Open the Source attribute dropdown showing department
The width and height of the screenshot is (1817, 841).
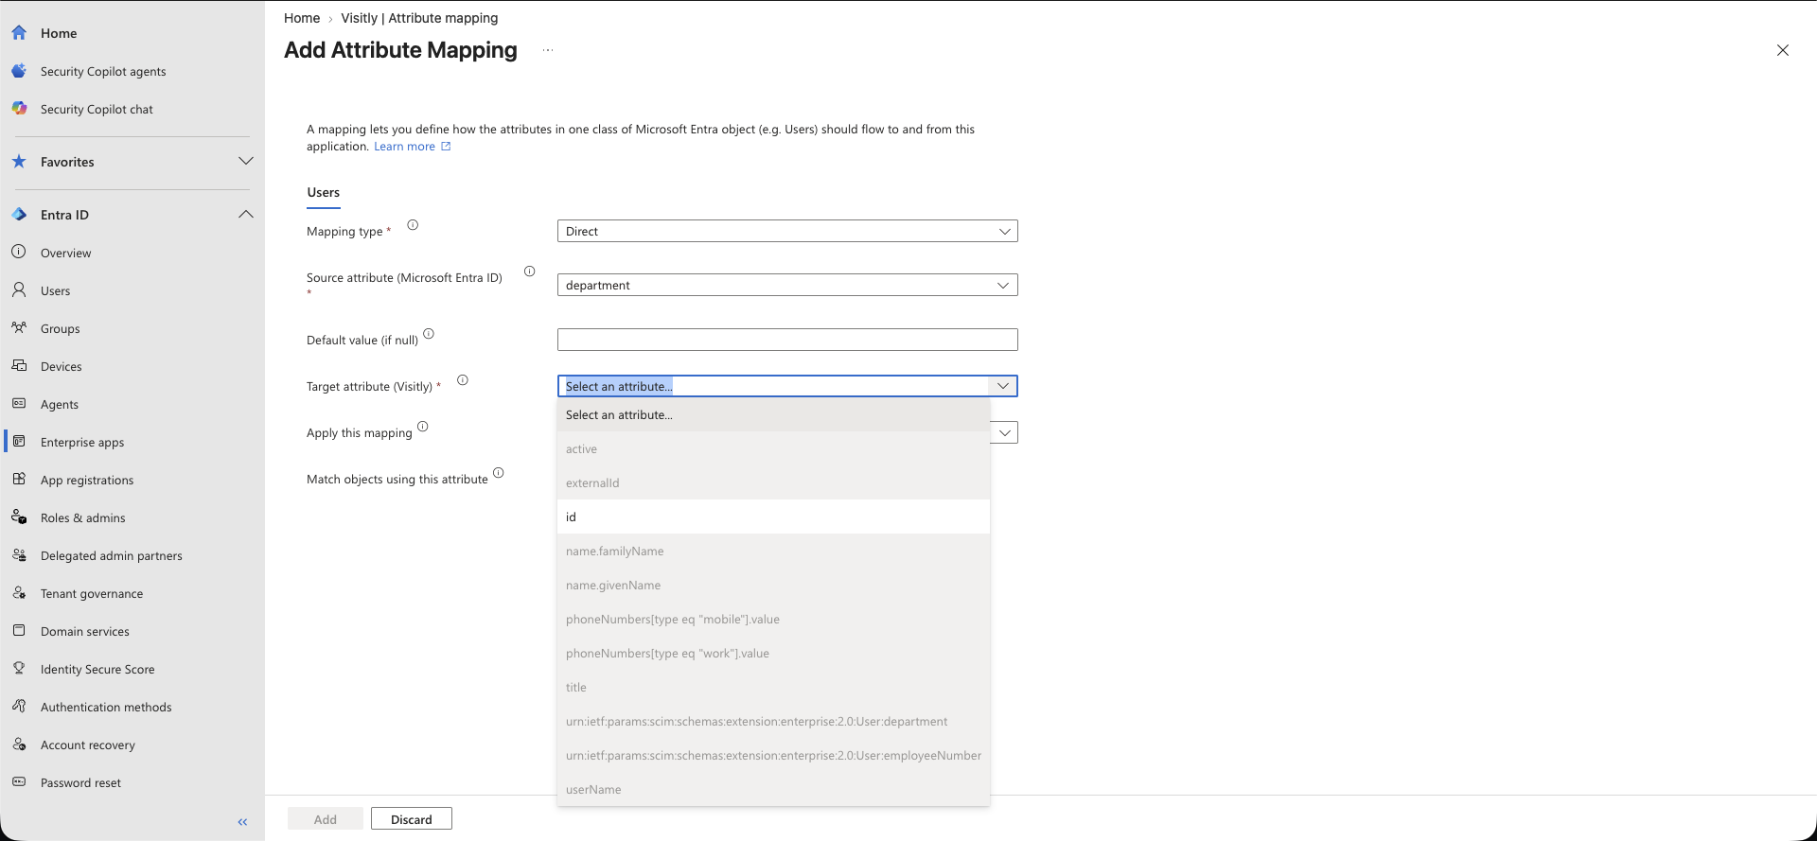[x=787, y=285]
